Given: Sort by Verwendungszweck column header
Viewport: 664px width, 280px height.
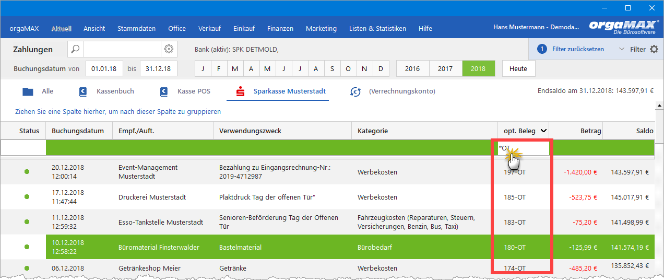Looking at the screenshot, I should 282,131.
